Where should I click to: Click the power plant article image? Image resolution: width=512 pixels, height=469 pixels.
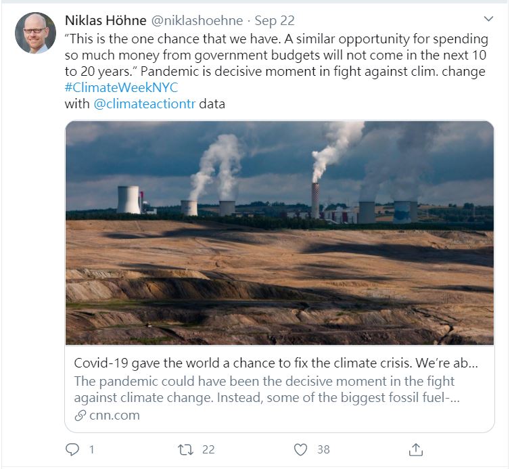pyautogui.click(x=279, y=233)
